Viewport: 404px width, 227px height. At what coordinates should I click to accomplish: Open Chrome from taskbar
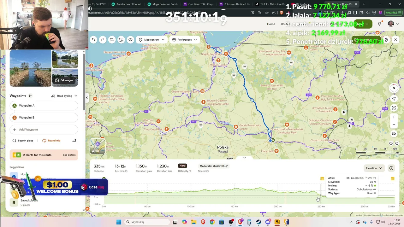click(212, 222)
